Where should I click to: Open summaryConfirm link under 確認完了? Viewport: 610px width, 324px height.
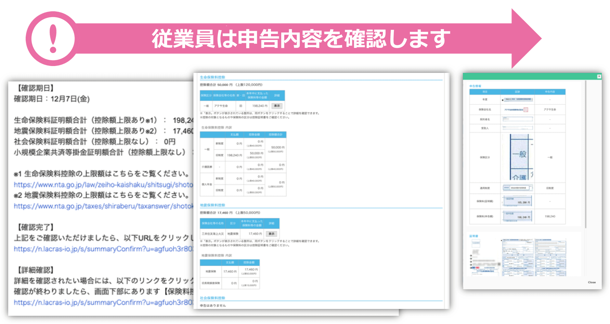tap(103, 249)
